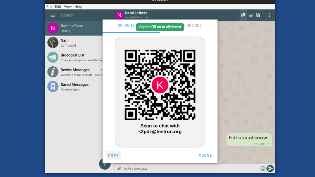
Task: Open the Edit menu
Action: coord(58,6)
